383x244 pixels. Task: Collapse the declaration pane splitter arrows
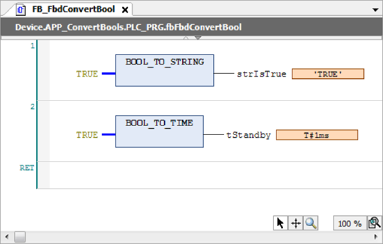click(x=191, y=38)
